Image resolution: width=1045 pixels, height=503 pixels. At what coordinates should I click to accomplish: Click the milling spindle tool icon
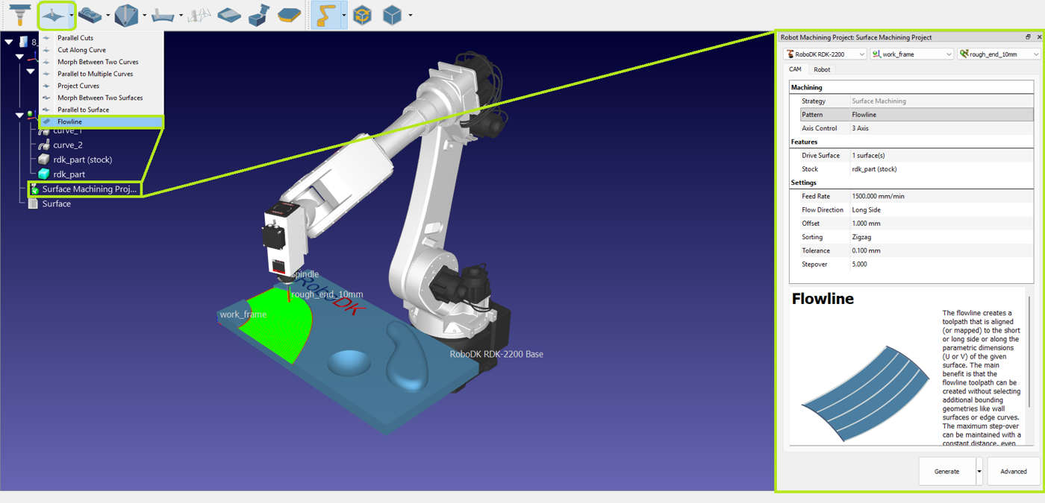click(x=19, y=15)
